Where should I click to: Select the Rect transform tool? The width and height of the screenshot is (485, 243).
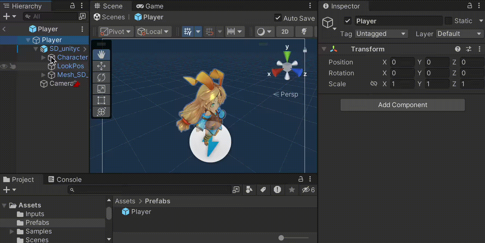coord(101,100)
